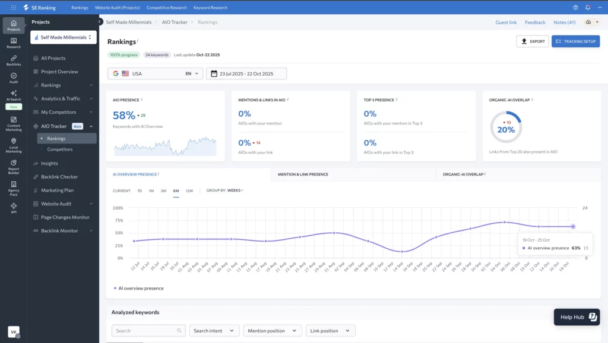Open the Guest link

click(506, 23)
